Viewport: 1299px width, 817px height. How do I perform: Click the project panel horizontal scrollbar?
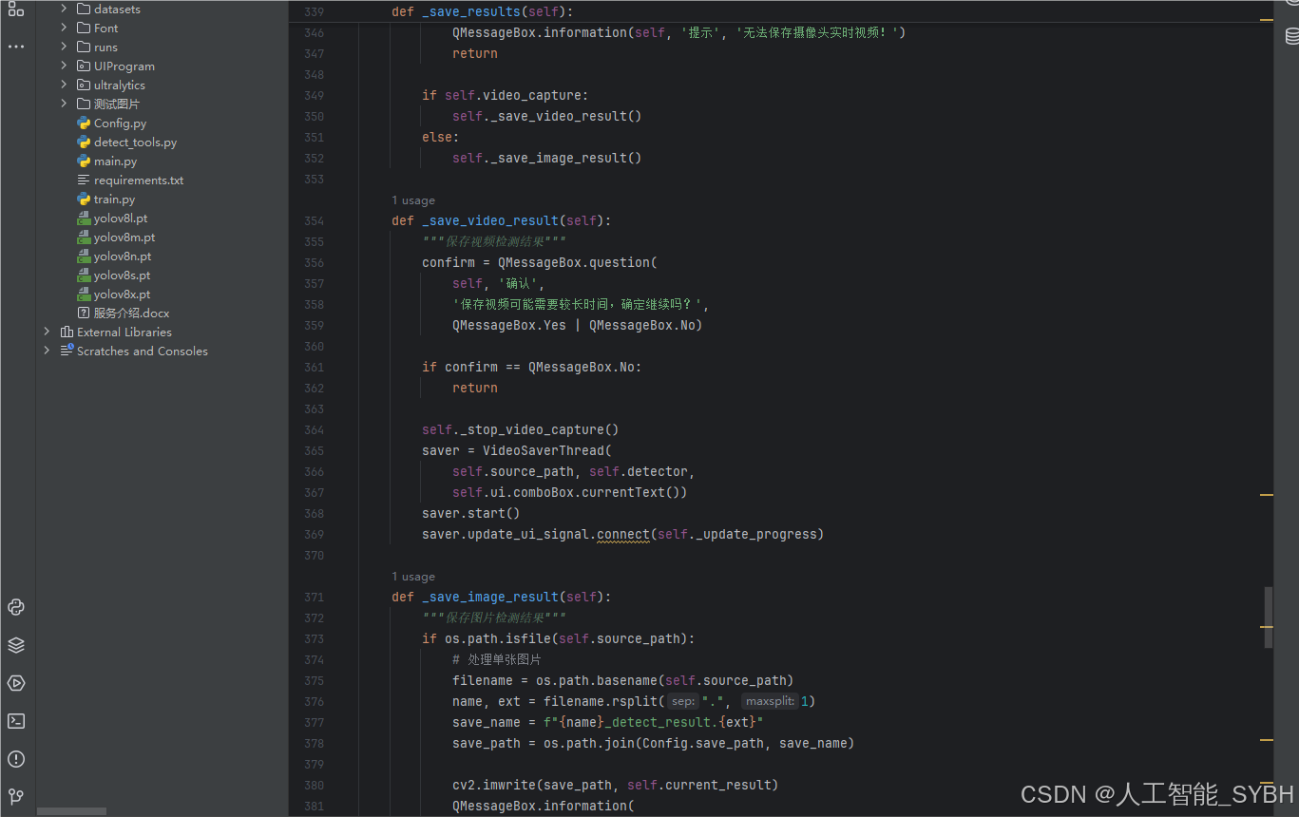[72, 811]
